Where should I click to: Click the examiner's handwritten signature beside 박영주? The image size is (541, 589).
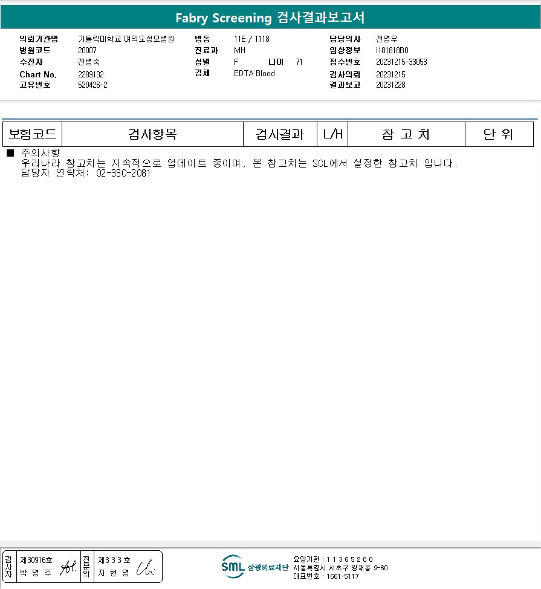(68, 567)
